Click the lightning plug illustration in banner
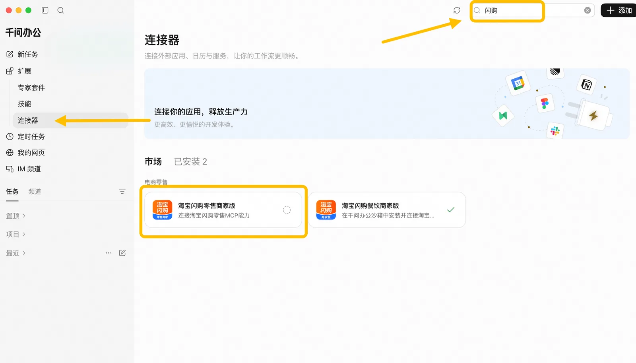636x363 pixels. coord(589,115)
